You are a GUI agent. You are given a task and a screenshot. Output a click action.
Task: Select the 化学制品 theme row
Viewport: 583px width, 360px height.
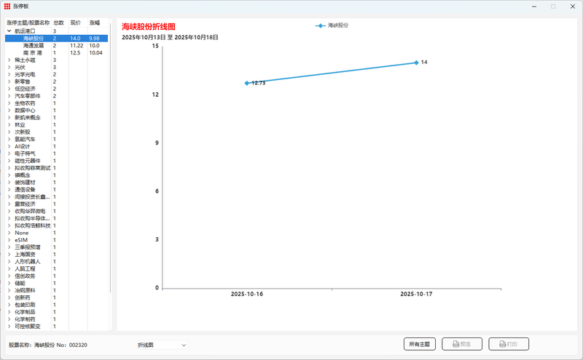(x=57, y=312)
